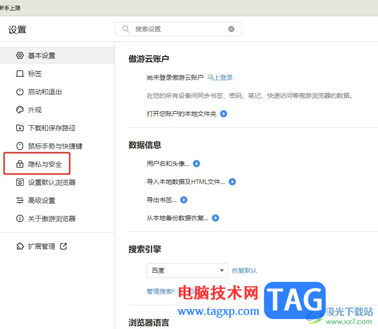Click the puzzle icon beside 扩展管理
This screenshot has height=329, width=378.
click(20, 246)
